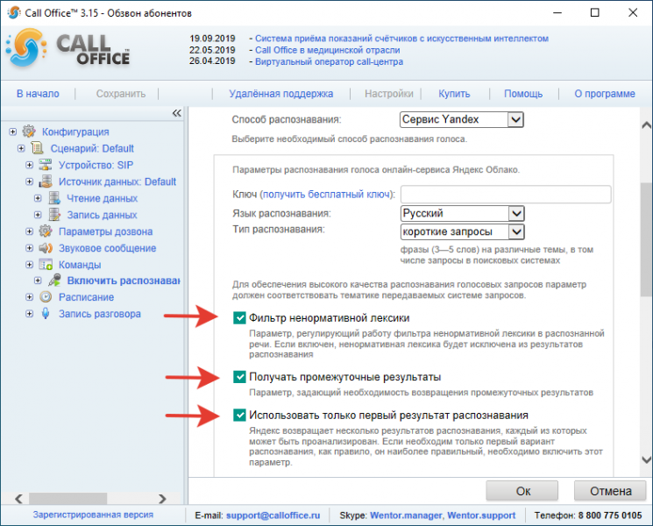Open О программе

[605, 94]
